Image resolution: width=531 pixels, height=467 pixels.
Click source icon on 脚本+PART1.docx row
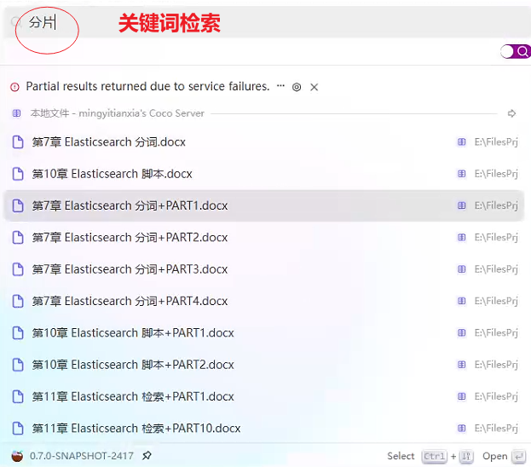pos(462,333)
